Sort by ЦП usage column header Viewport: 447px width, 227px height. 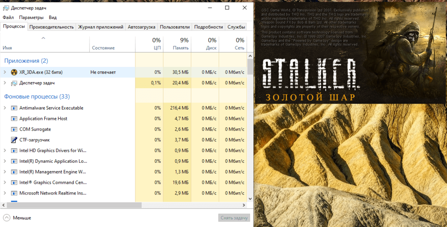click(x=149, y=44)
